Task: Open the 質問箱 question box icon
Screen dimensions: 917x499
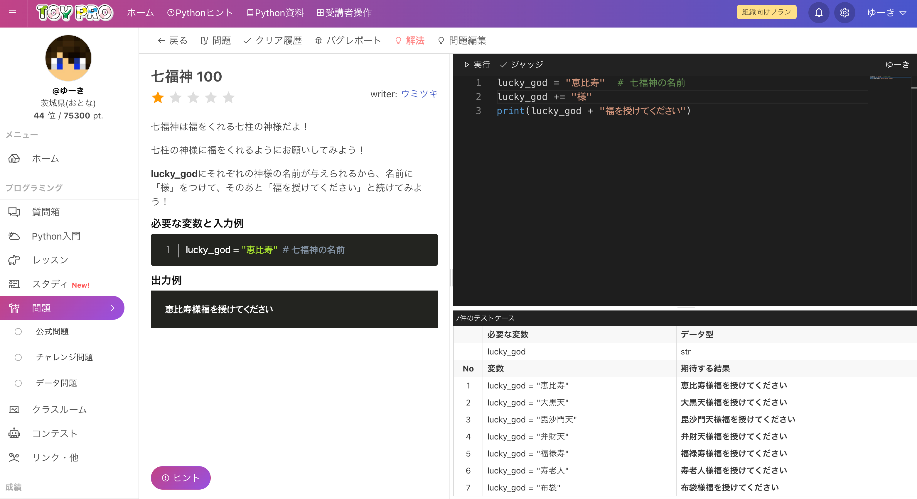Action: click(14, 212)
